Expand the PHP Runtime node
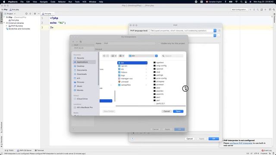 pos(7,26)
